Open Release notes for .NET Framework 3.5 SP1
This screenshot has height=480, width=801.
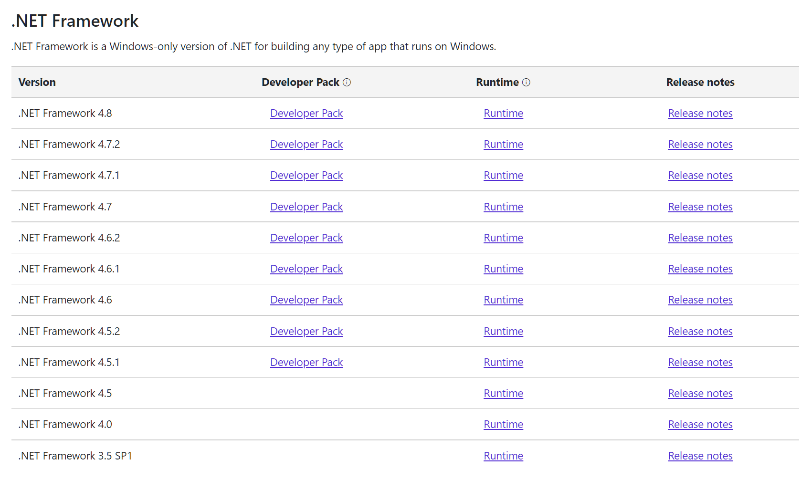[700, 456]
